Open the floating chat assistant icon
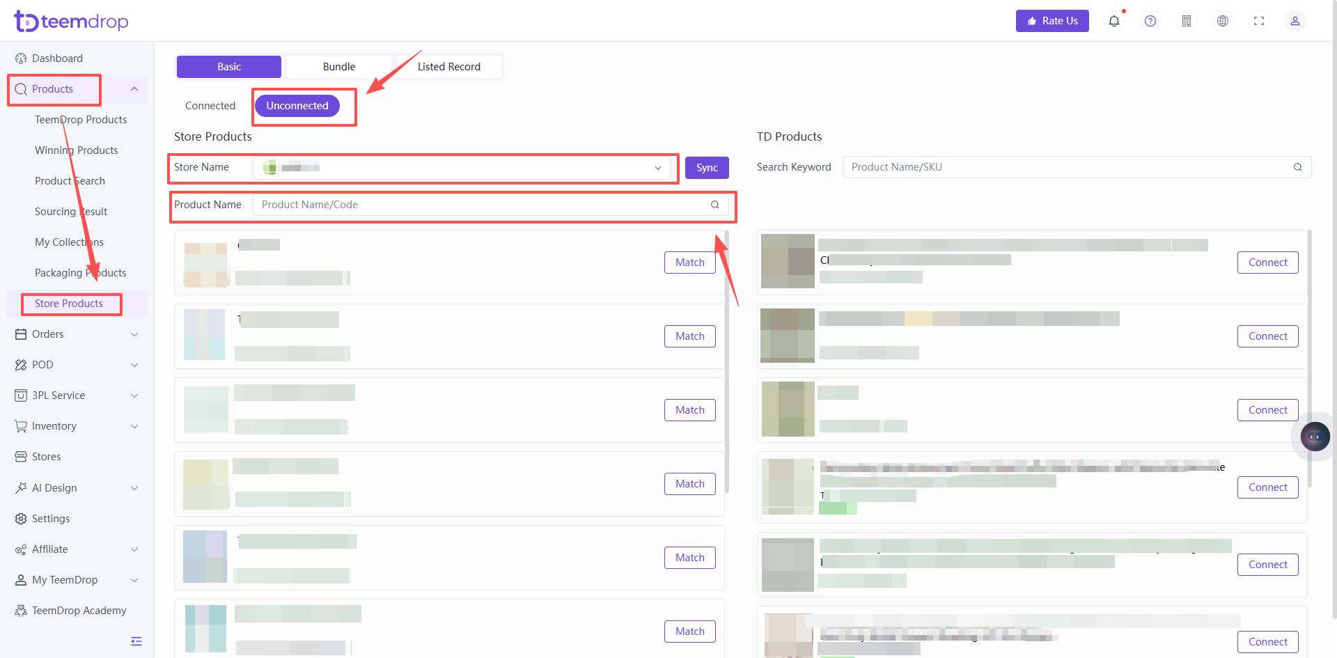 click(1315, 437)
